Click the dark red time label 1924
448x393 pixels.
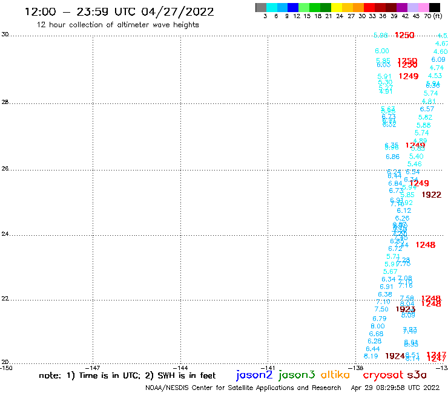pos(395,356)
